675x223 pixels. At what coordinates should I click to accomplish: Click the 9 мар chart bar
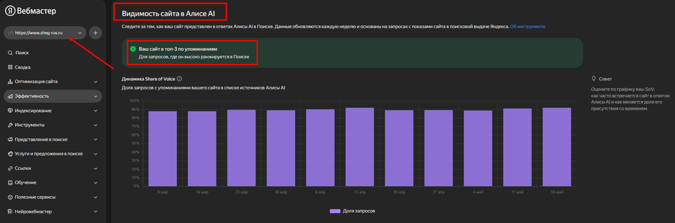tap(163, 149)
